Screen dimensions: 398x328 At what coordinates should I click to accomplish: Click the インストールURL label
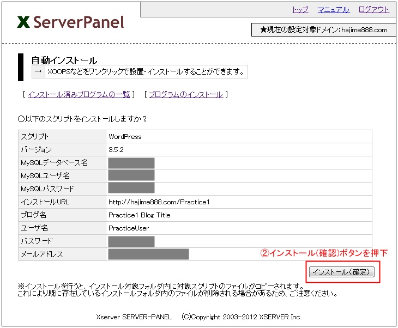45,202
